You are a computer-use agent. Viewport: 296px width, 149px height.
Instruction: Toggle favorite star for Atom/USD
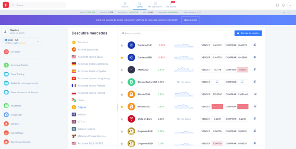click(122, 70)
